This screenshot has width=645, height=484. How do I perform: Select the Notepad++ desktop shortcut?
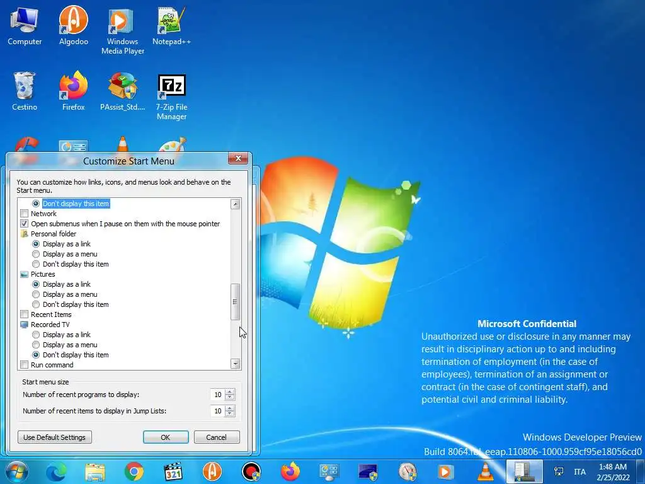pos(171,26)
